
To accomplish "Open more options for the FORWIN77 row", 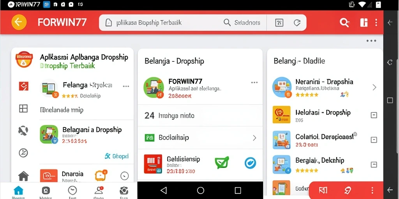I will [x=254, y=82].
